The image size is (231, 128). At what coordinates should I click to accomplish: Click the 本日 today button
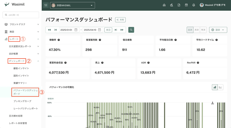point(108,30)
